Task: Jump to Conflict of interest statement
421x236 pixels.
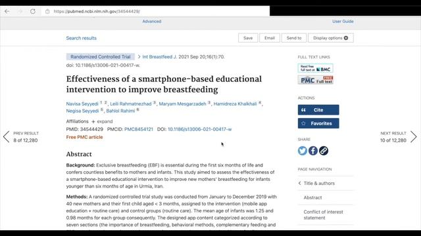Action: pyautogui.click(x=323, y=214)
